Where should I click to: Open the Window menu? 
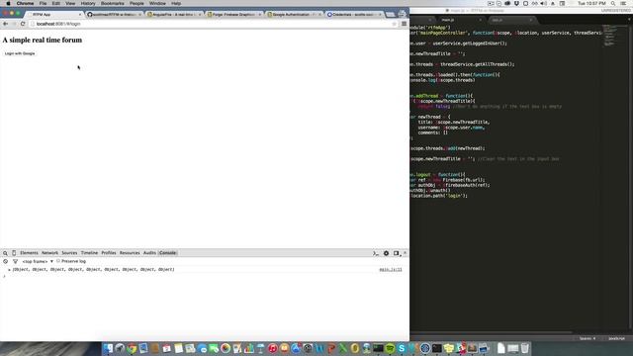click(x=157, y=3)
